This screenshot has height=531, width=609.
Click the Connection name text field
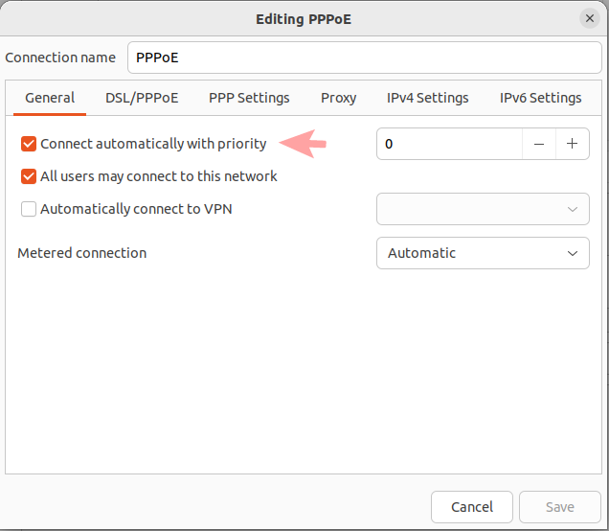(x=364, y=58)
